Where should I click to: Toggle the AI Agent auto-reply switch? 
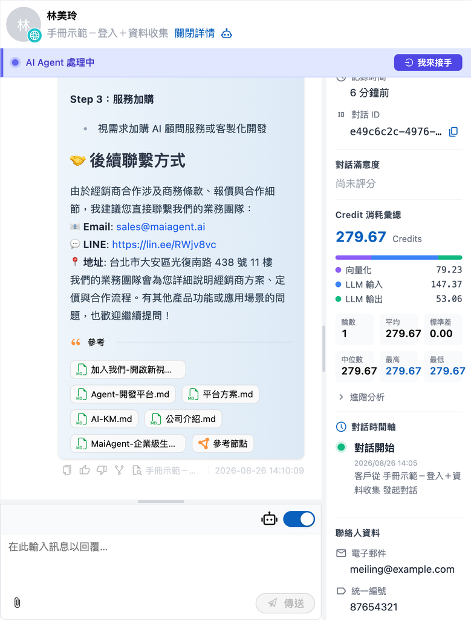pos(299,519)
